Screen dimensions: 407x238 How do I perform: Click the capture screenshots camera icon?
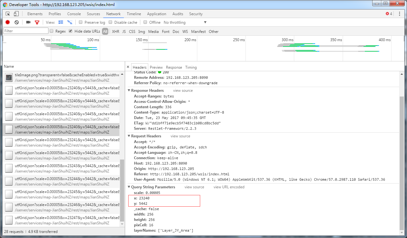[28, 22]
